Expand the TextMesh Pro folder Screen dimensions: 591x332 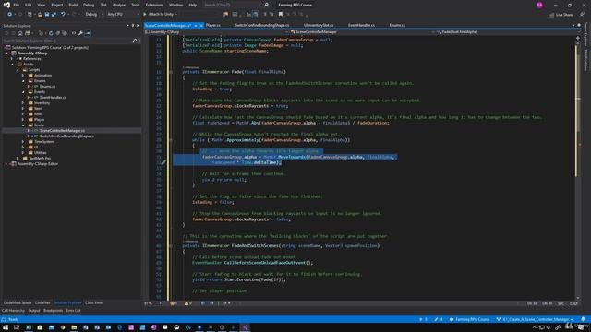[x=18, y=158]
